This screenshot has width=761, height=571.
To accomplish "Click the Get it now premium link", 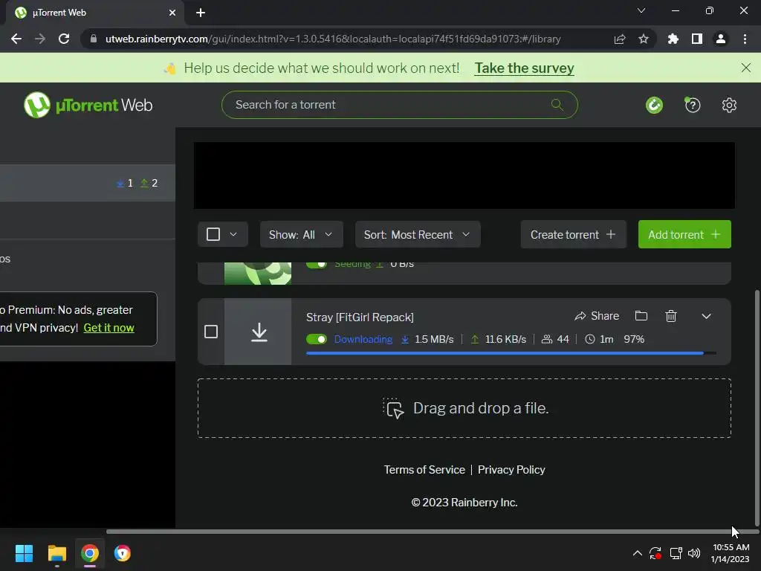I will [x=109, y=328].
